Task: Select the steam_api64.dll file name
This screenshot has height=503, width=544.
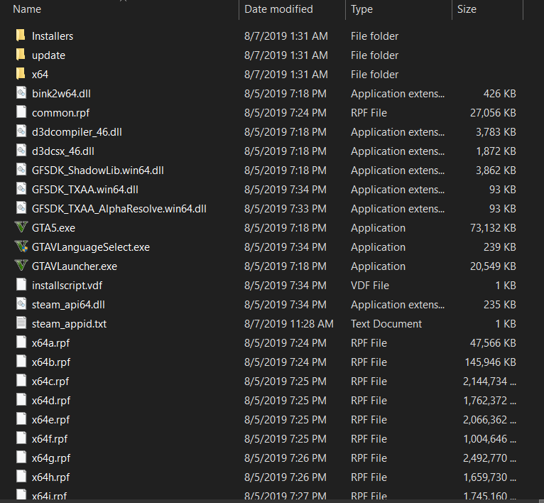Action: (x=68, y=305)
